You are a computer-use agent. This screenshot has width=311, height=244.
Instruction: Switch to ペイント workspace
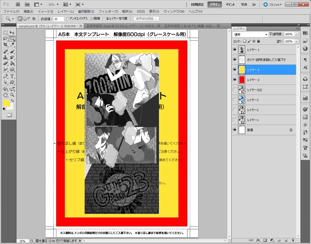(x=230, y=5)
